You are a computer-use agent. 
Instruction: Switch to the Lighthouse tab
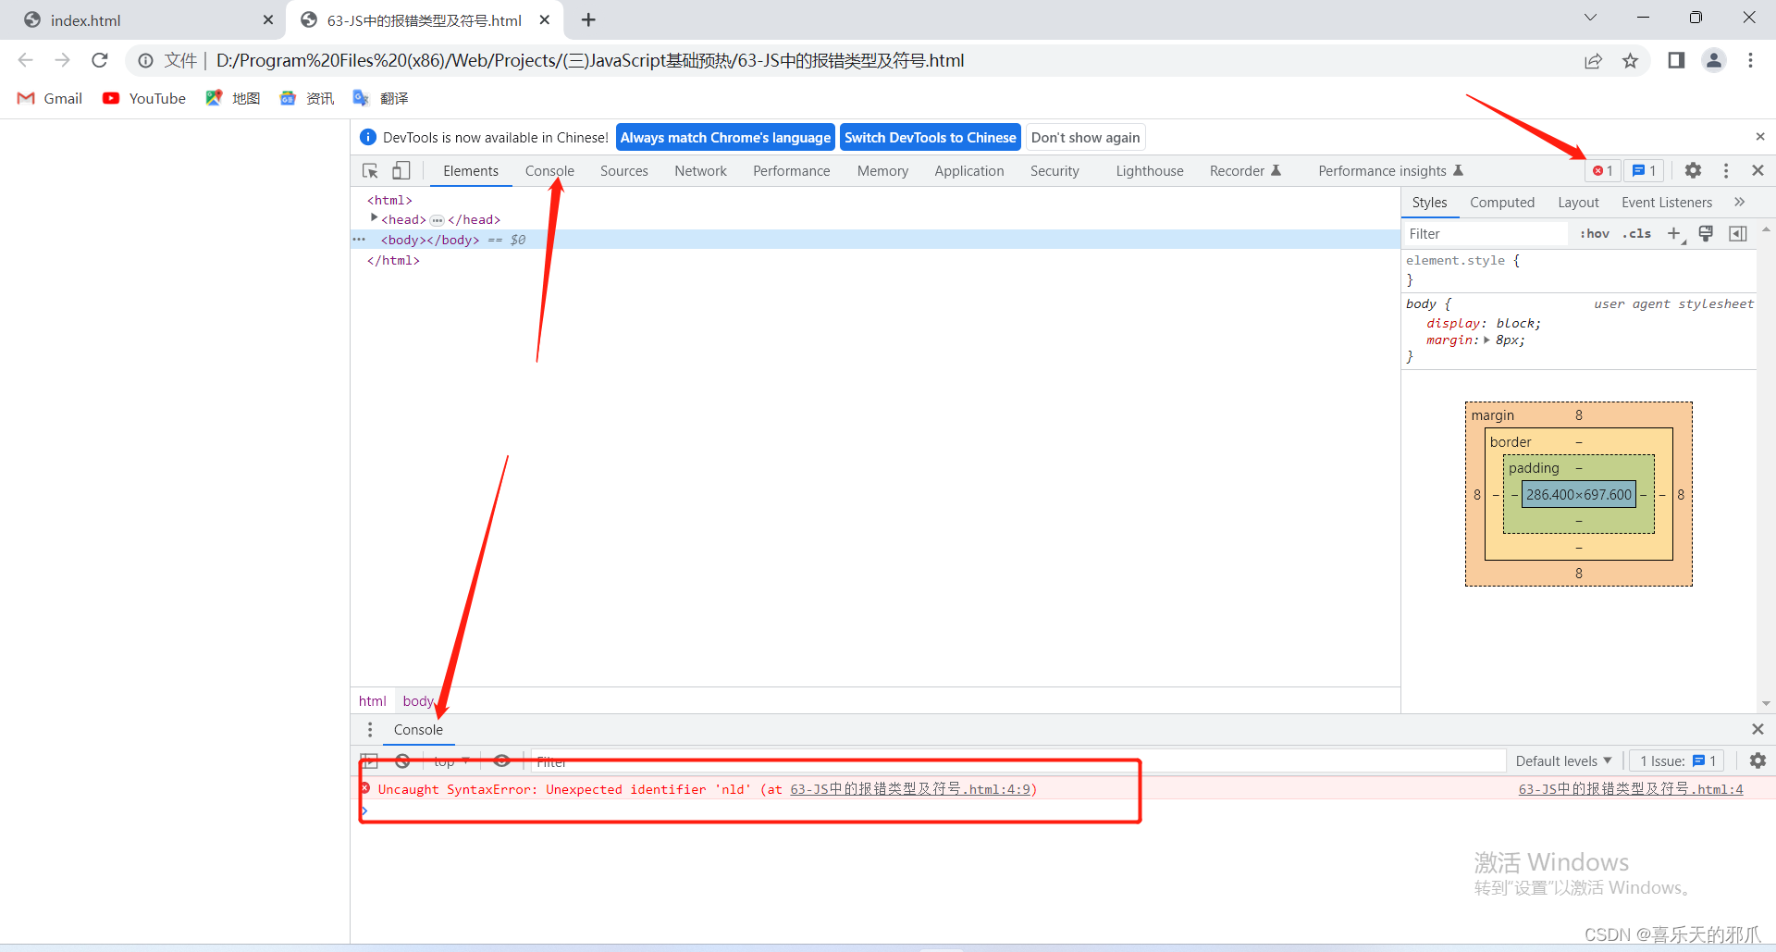pyautogui.click(x=1150, y=171)
